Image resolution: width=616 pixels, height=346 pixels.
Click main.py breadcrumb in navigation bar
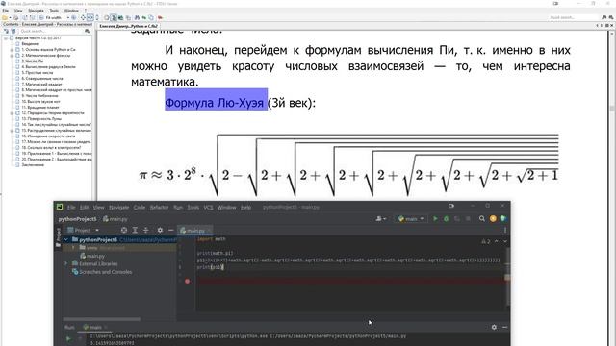click(115, 219)
